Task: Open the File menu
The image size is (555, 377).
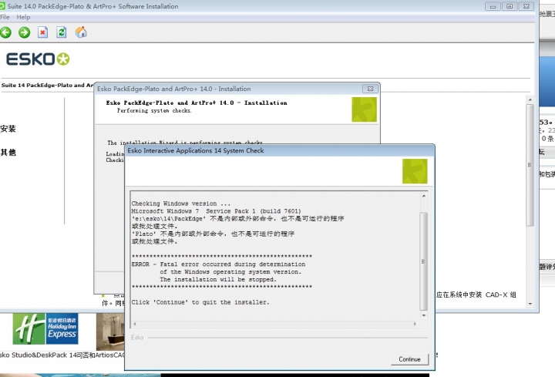Action: point(4,17)
